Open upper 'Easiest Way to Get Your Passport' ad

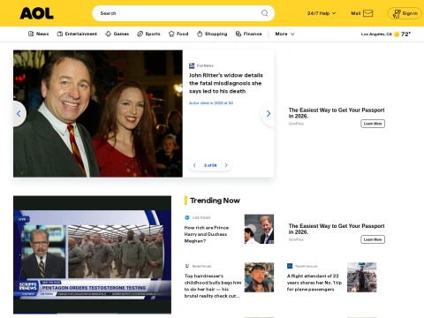coord(337,113)
